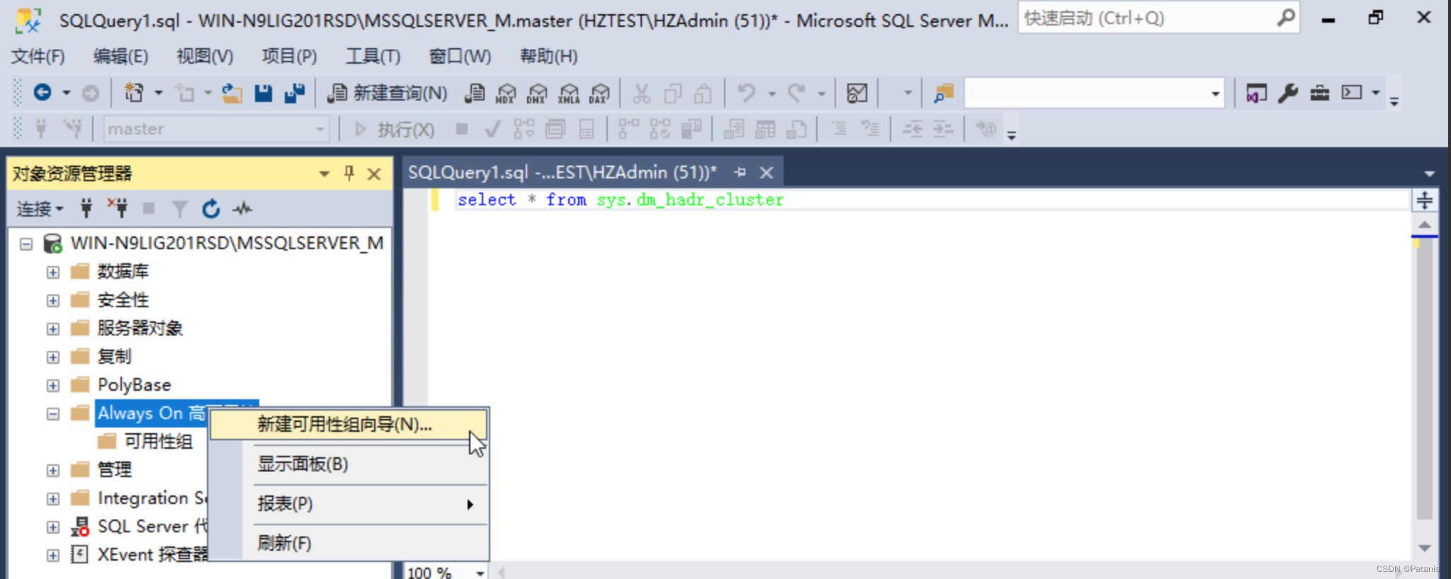
Task: Click the Database Engine Query icon
Action: pos(475,93)
